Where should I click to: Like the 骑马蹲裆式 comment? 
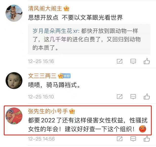tap(147, 96)
